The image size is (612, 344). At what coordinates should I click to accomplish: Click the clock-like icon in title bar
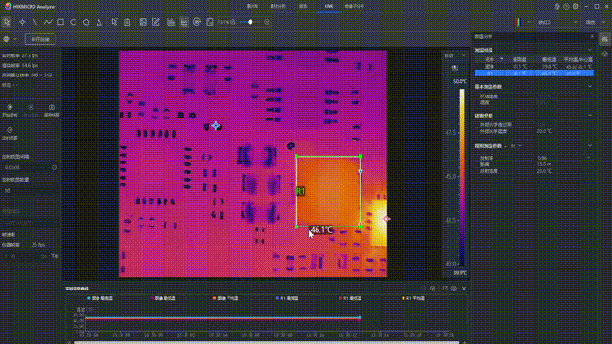[x=566, y=7]
